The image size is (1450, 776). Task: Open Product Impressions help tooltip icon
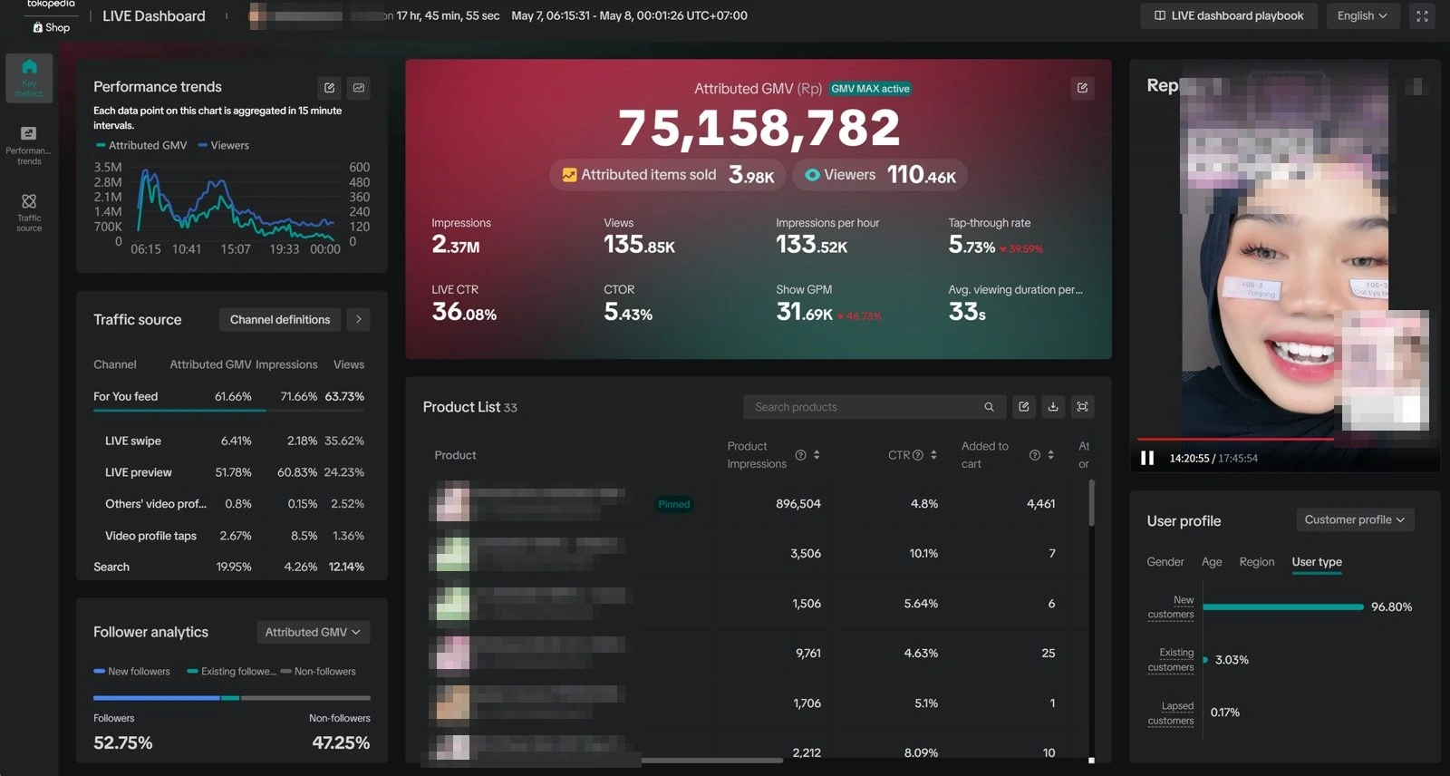800,455
